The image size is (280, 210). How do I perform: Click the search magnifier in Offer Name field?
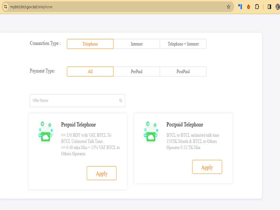coord(121,101)
